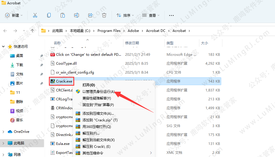
Task: Open 删除 folder in sidebar
Action: coord(20,102)
